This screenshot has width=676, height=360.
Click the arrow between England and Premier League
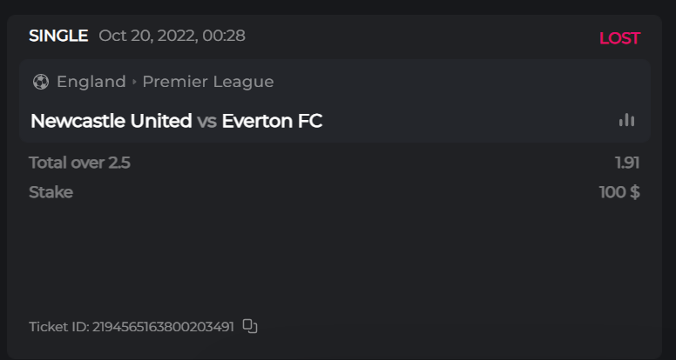(x=134, y=82)
